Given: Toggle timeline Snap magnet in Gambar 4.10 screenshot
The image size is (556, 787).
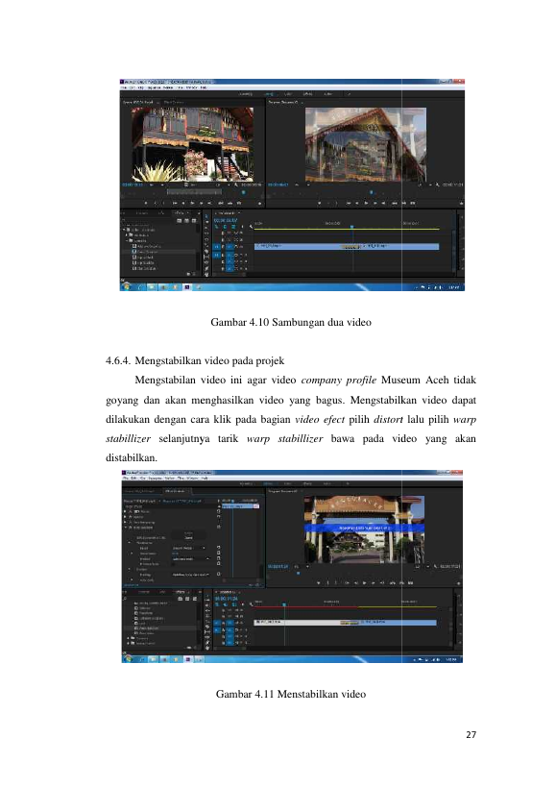Looking at the screenshot, I should 225,227.
